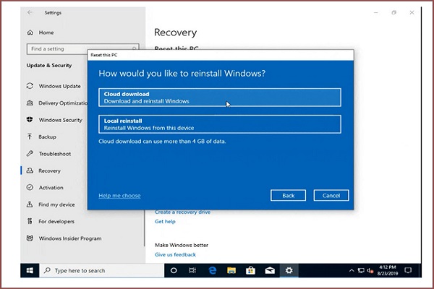Screen dimensions: 434x289
Task: Open the Give us feedback link
Action: (x=175, y=255)
